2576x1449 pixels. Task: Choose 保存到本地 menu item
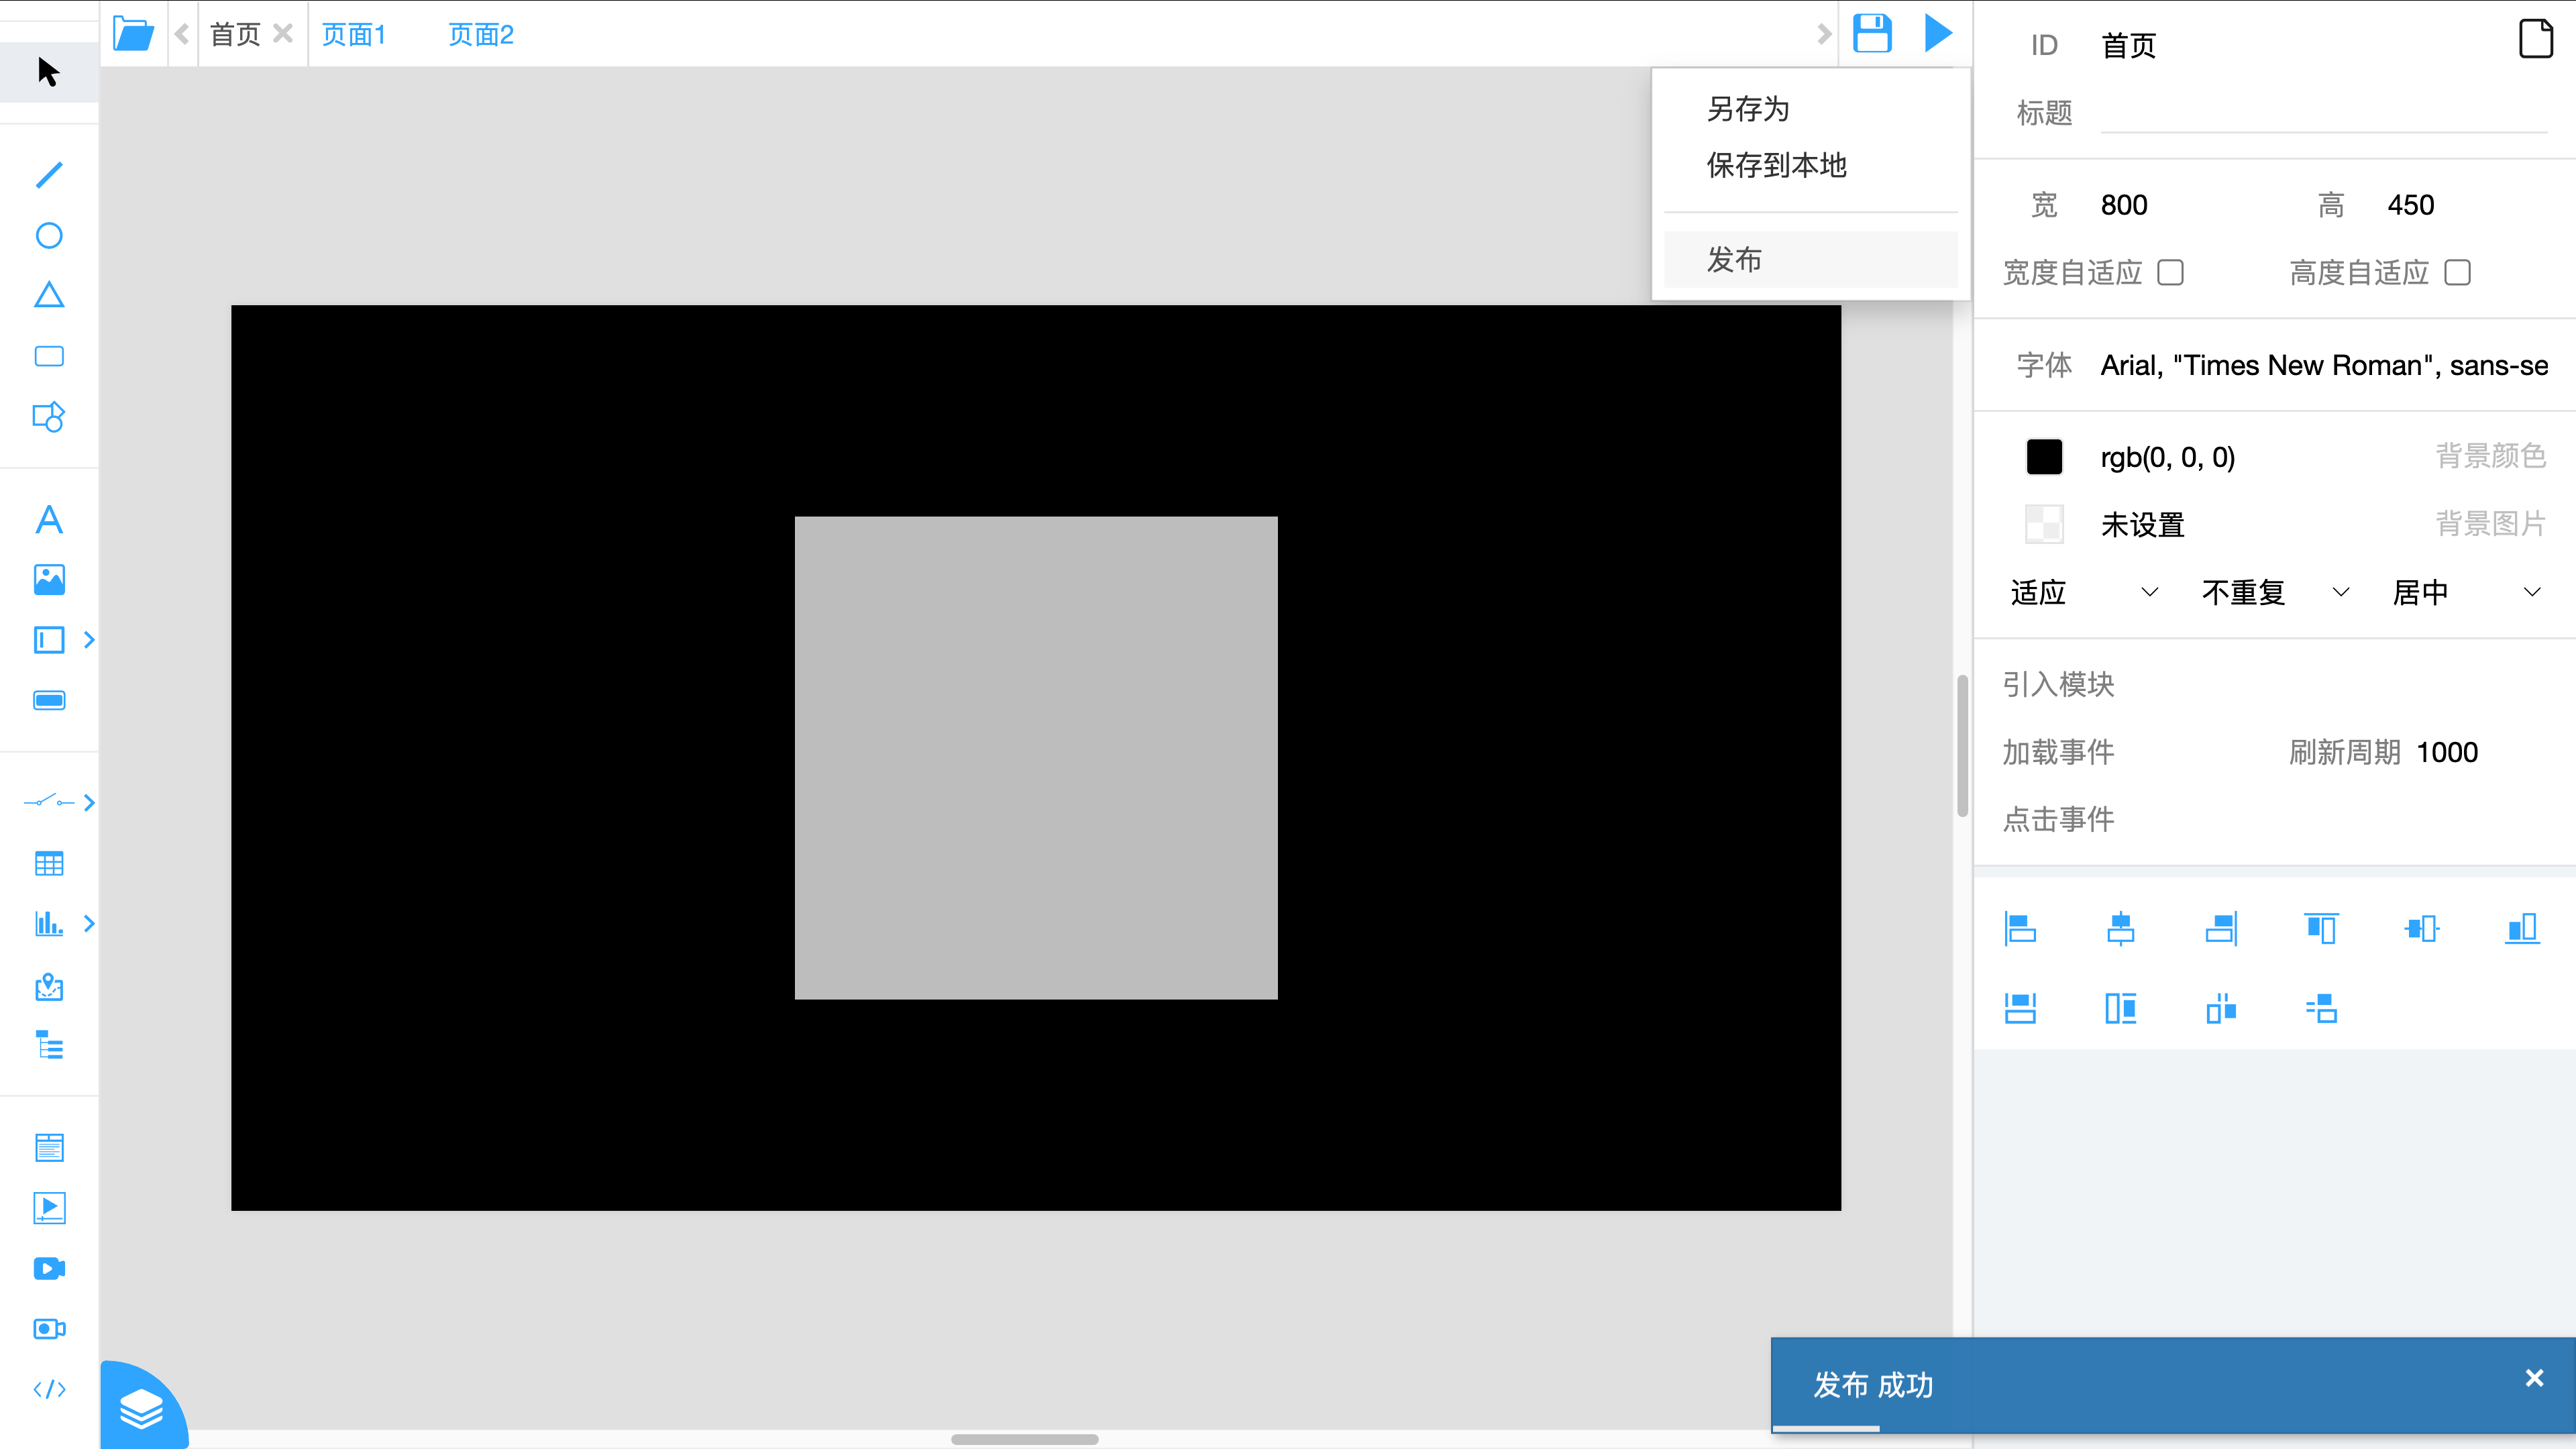[1776, 165]
